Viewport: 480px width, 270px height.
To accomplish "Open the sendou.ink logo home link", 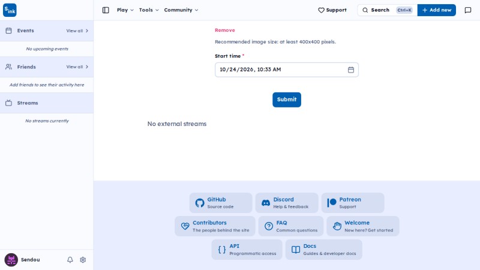I will pos(10,10).
